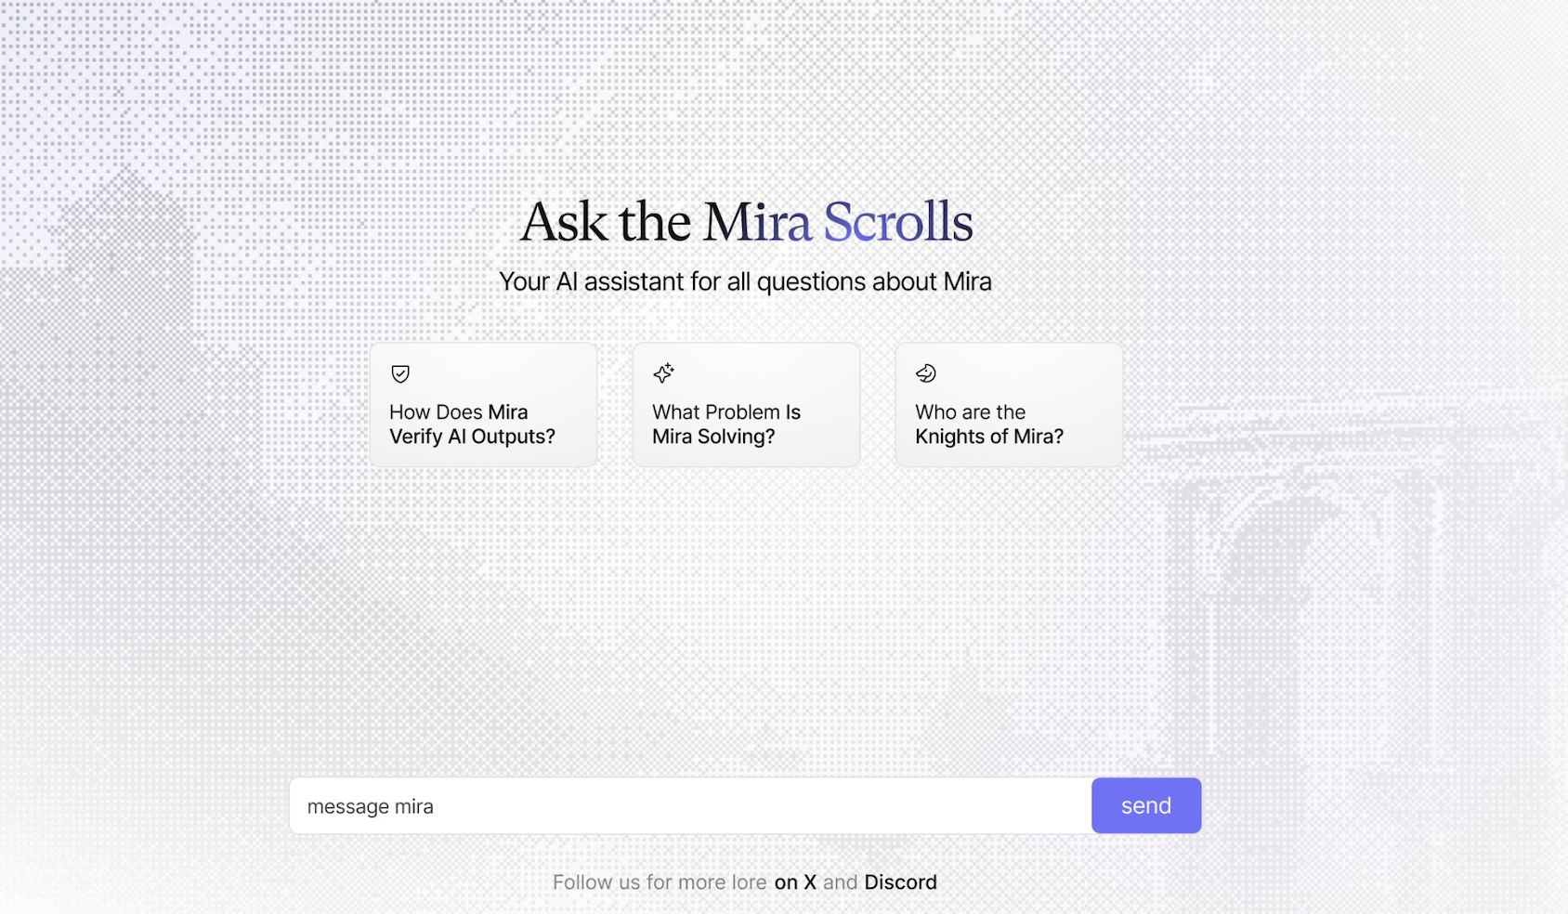Open the "on X" link

795,882
